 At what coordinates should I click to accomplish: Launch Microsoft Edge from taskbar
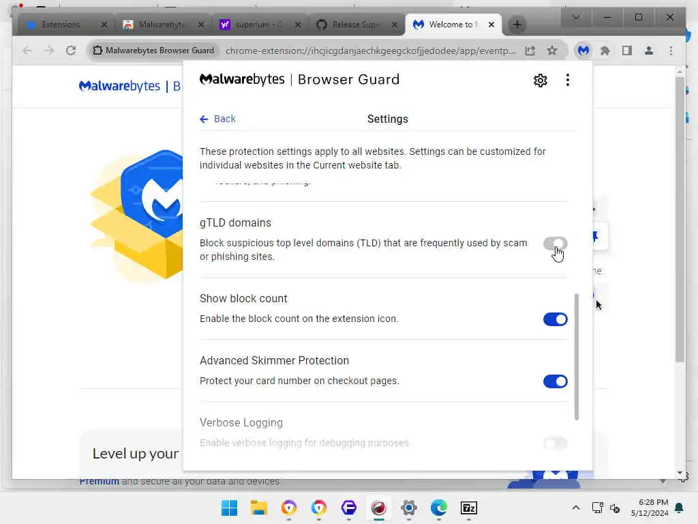tap(438, 508)
